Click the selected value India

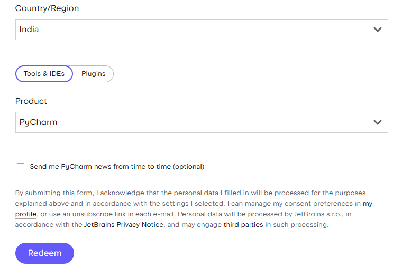(29, 30)
